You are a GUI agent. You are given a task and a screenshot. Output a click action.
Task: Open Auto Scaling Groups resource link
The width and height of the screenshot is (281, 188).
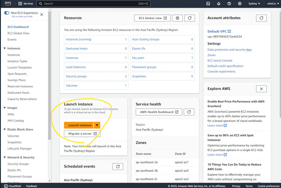coord(146,39)
